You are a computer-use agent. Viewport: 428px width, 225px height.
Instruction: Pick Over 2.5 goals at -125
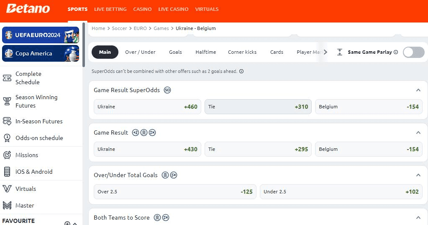coord(175,192)
